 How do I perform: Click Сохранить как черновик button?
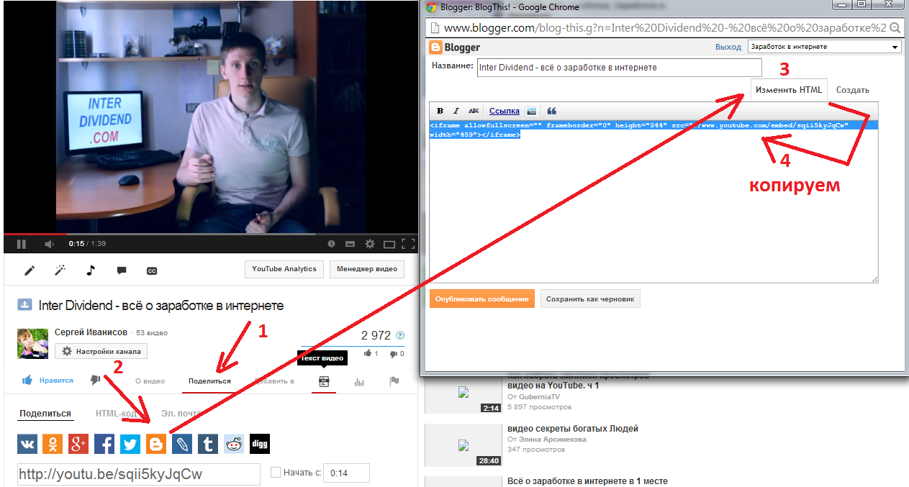(x=590, y=299)
